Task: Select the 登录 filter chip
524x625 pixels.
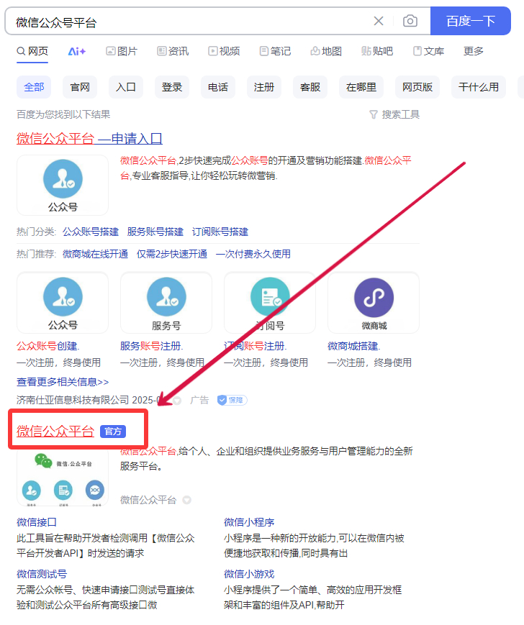Action: pos(172,87)
